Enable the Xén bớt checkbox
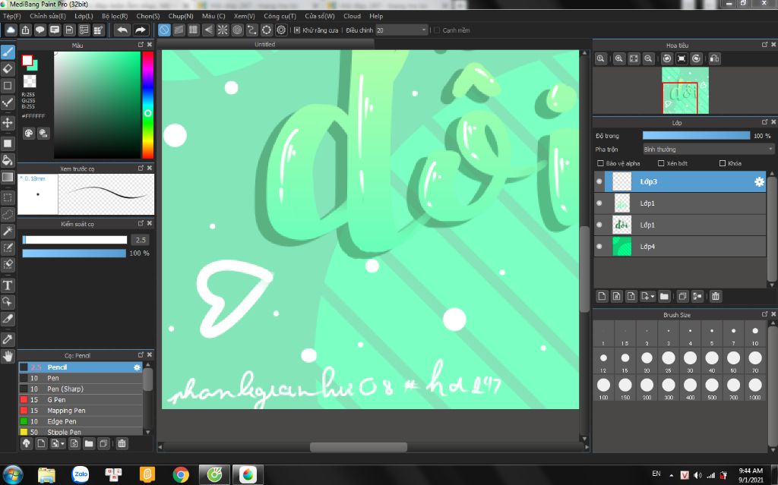 pyautogui.click(x=661, y=163)
